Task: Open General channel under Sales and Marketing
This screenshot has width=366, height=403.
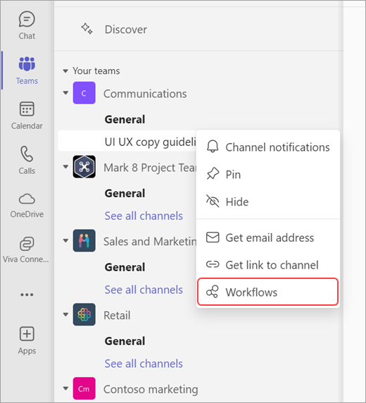Action: [125, 267]
